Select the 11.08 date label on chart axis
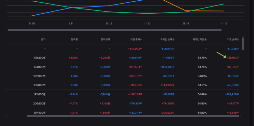Screen dimensions: 254x126 [32, 24]
